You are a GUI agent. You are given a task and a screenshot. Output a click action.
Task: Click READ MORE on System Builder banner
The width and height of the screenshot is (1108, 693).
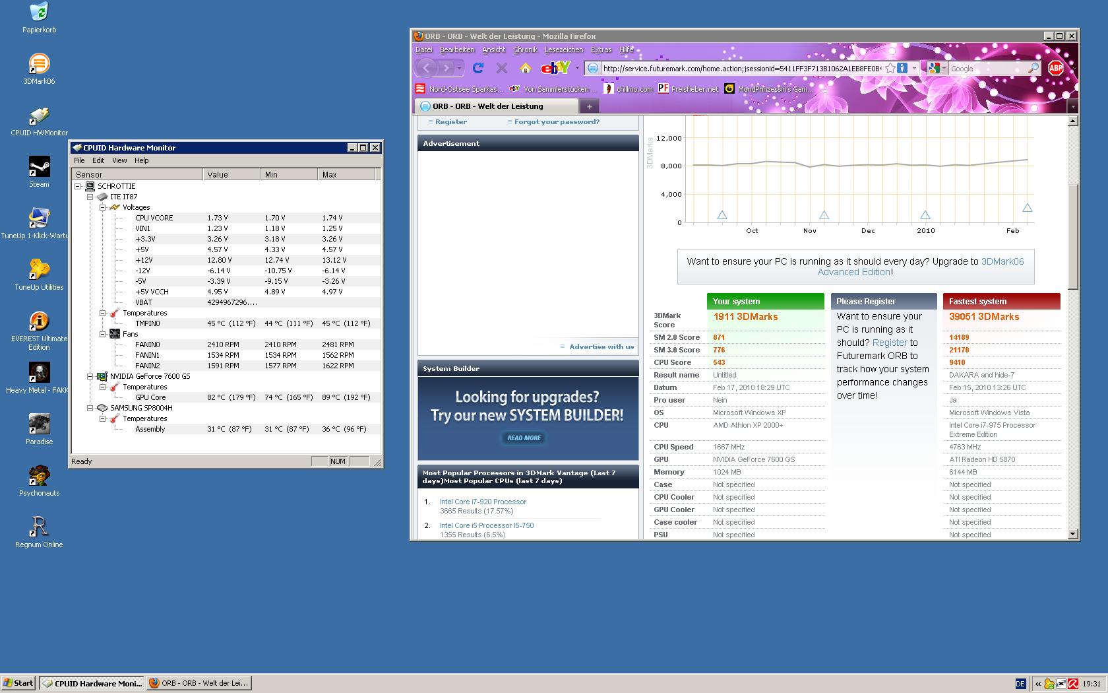coord(524,438)
